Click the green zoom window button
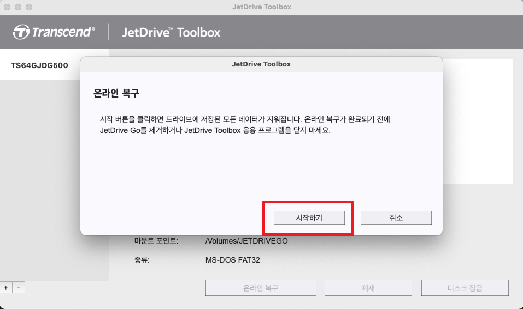The height and width of the screenshot is (309, 523). 29,7
